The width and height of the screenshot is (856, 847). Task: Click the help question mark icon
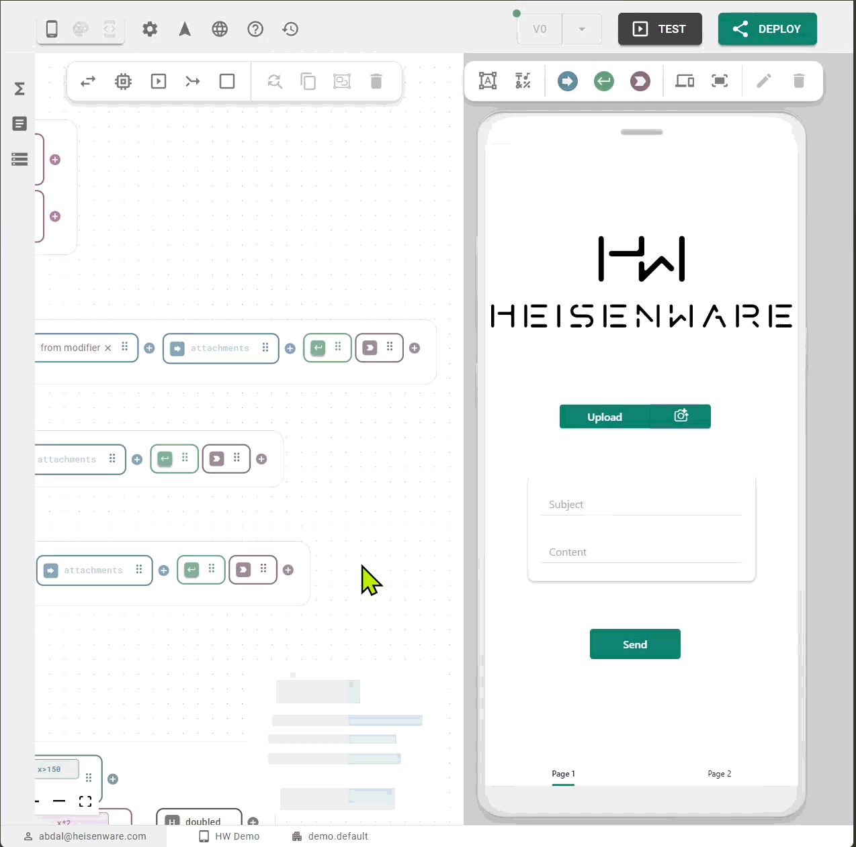click(x=255, y=29)
